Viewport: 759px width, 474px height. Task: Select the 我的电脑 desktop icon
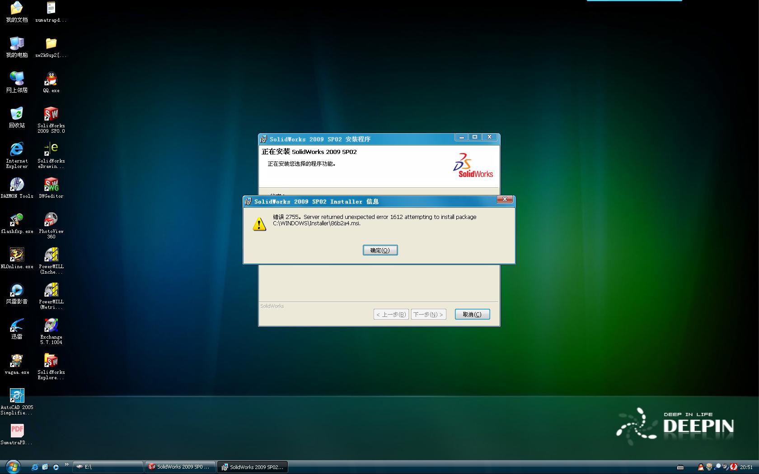tap(17, 47)
